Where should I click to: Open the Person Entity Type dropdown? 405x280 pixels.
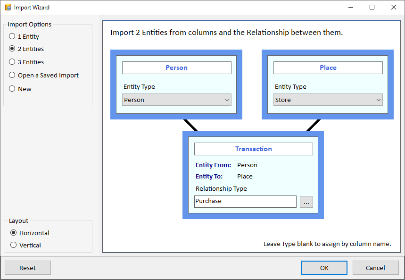(176, 100)
